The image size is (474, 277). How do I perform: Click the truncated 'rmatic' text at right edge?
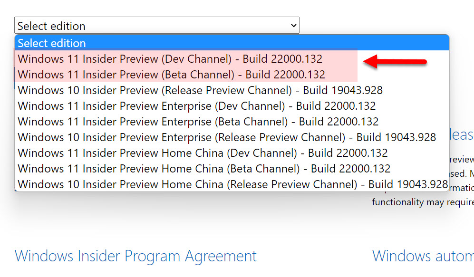[x=461, y=188]
